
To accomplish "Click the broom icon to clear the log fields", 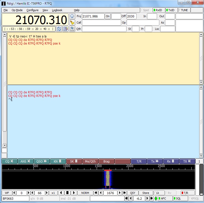I will point(72,23).
